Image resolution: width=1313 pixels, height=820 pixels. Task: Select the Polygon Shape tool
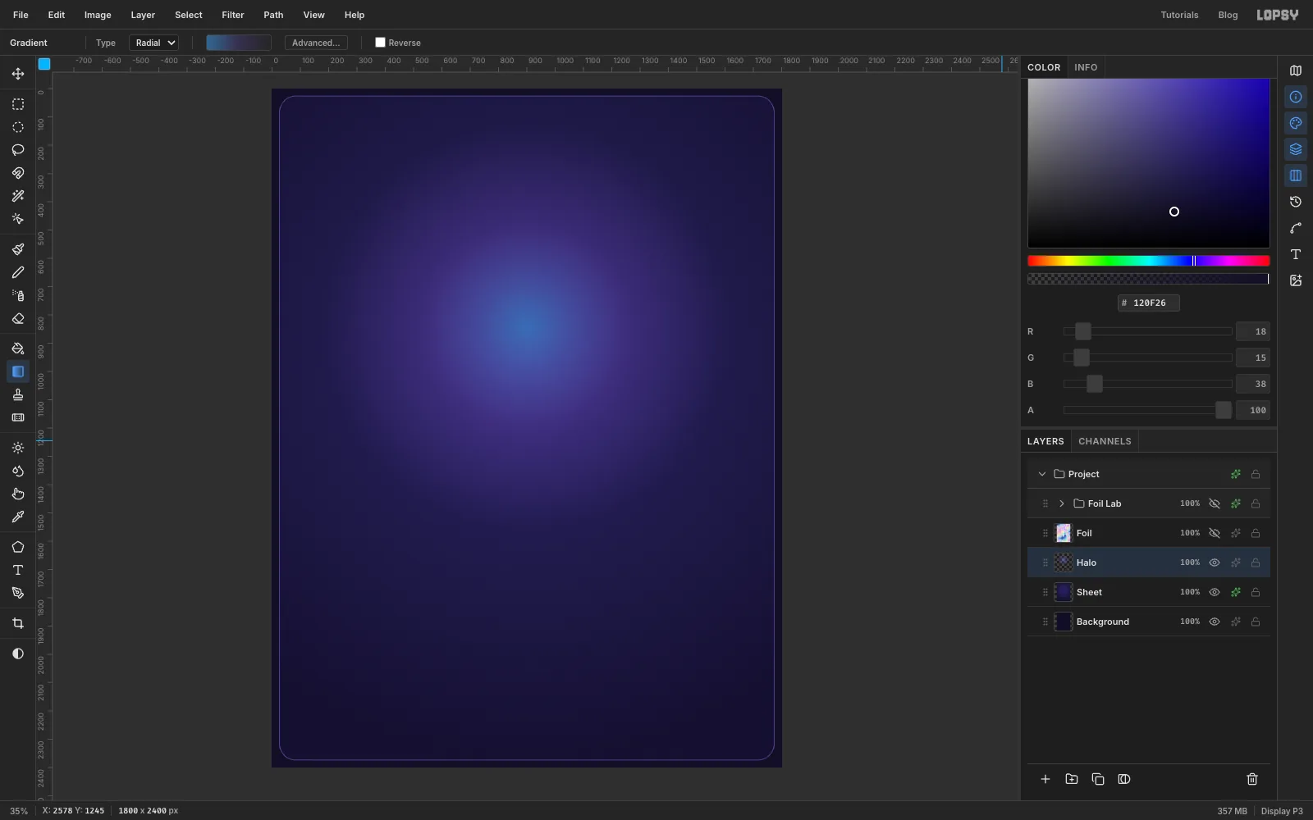tap(18, 547)
